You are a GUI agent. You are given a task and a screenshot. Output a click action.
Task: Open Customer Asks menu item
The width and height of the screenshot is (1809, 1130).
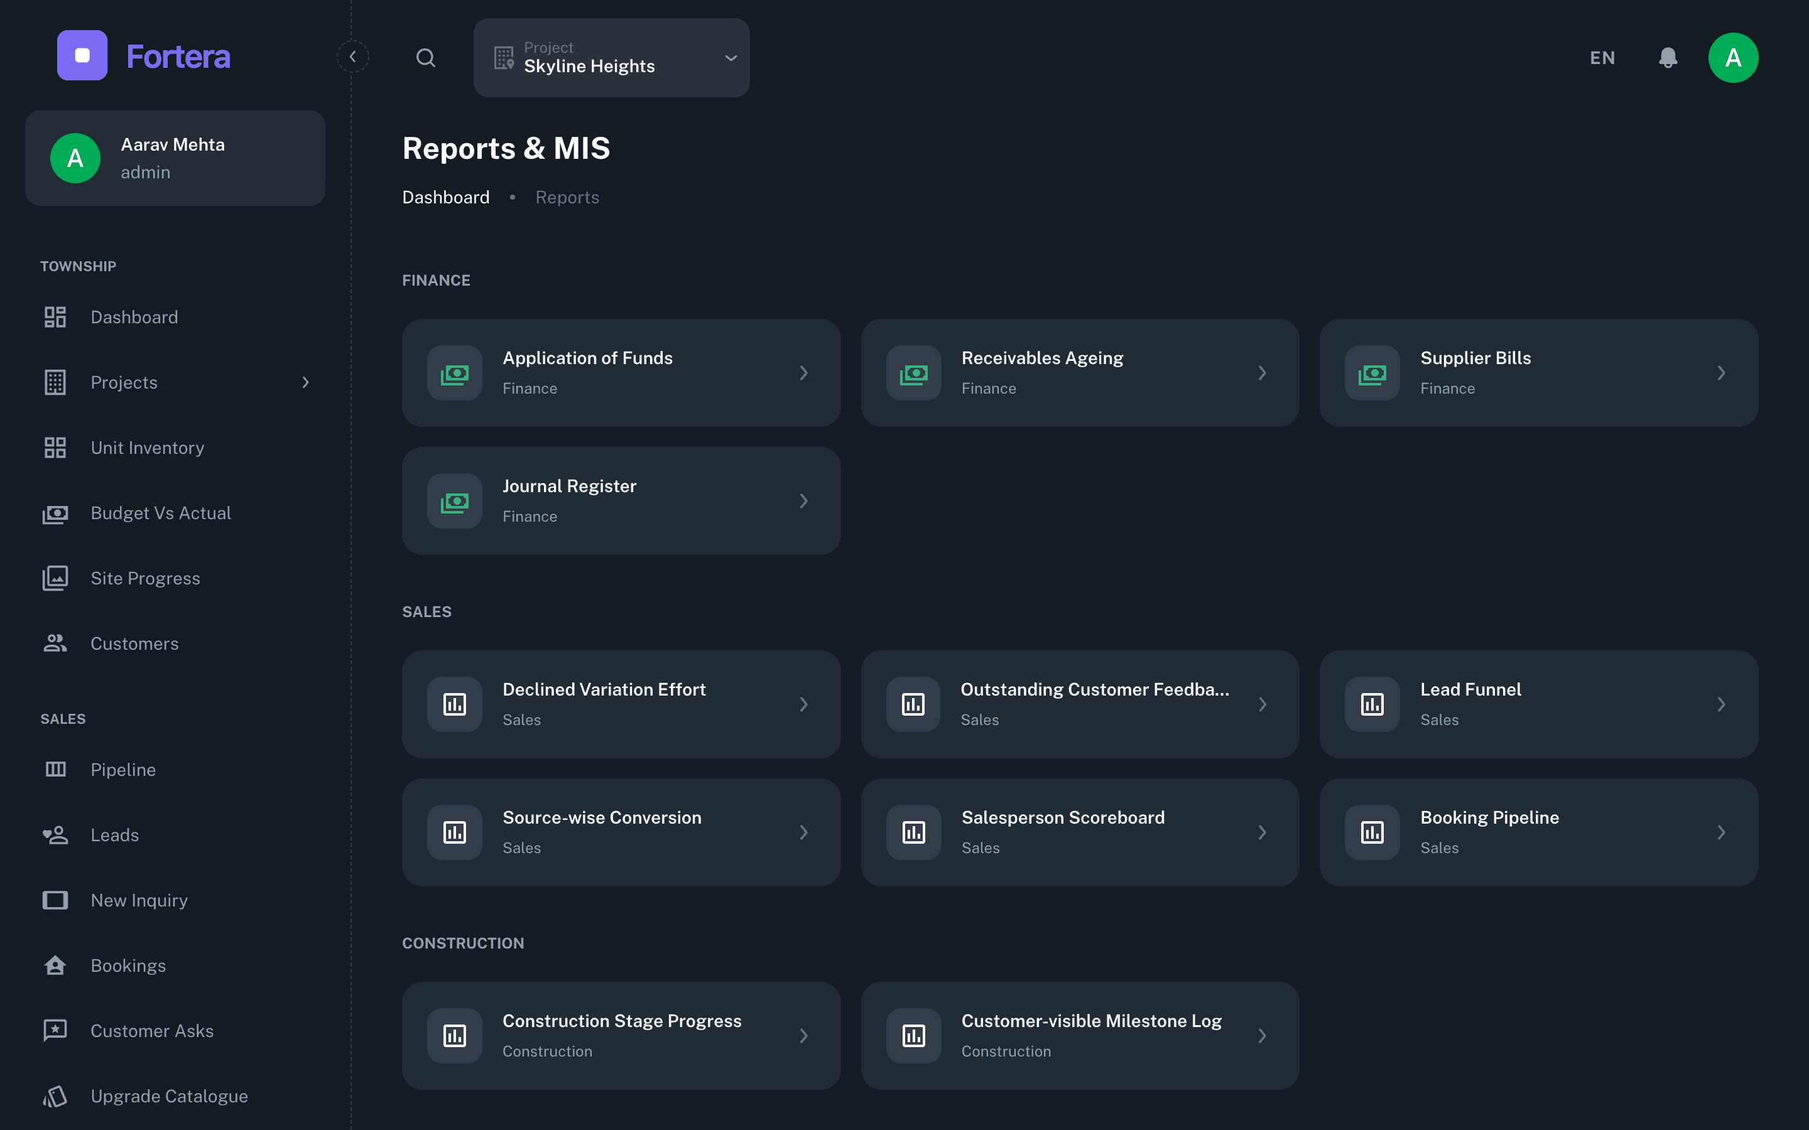pos(176,1031)
